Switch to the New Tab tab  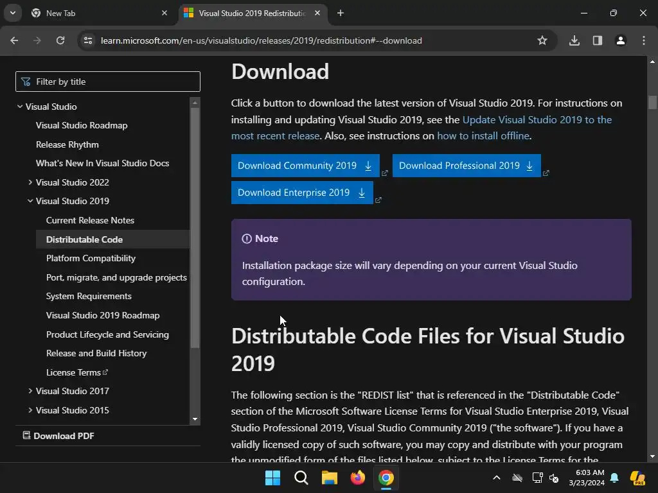(x=96, y=13)
